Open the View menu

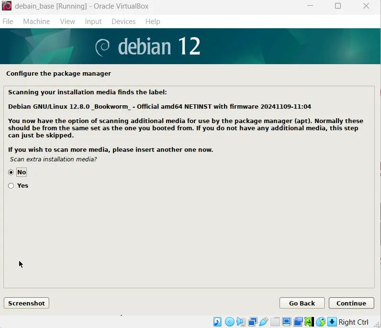(67, 22)
